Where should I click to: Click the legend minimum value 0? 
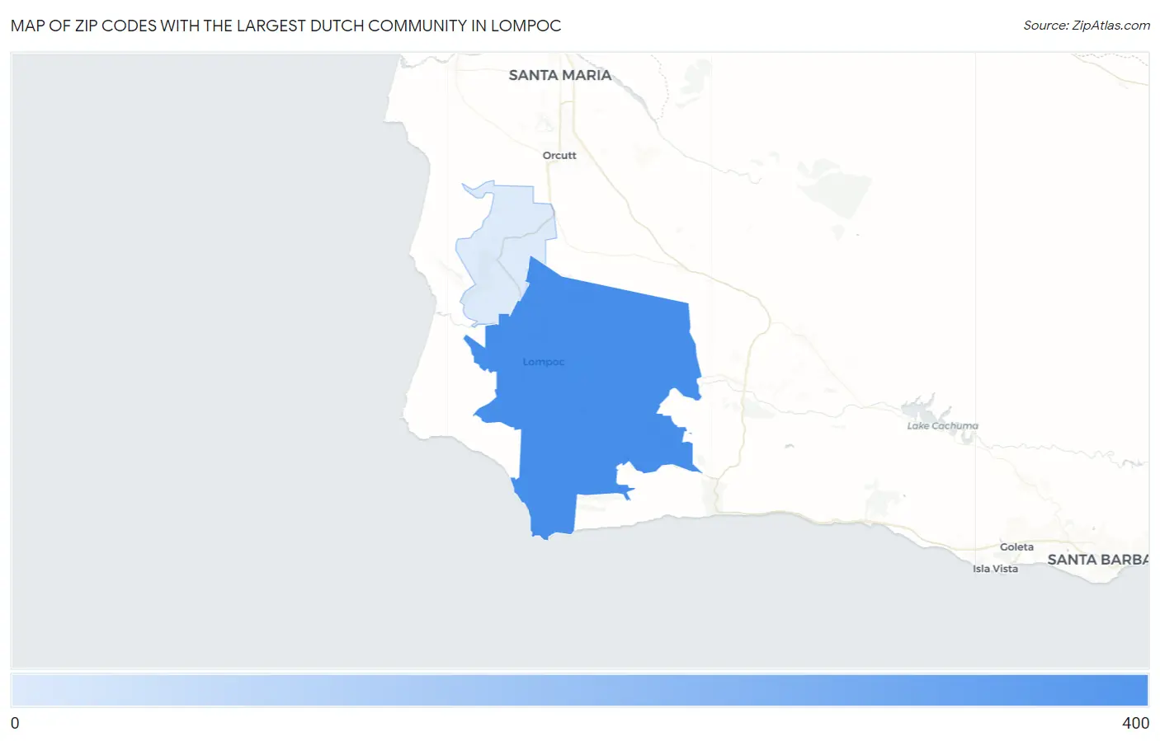pos(15,723)
